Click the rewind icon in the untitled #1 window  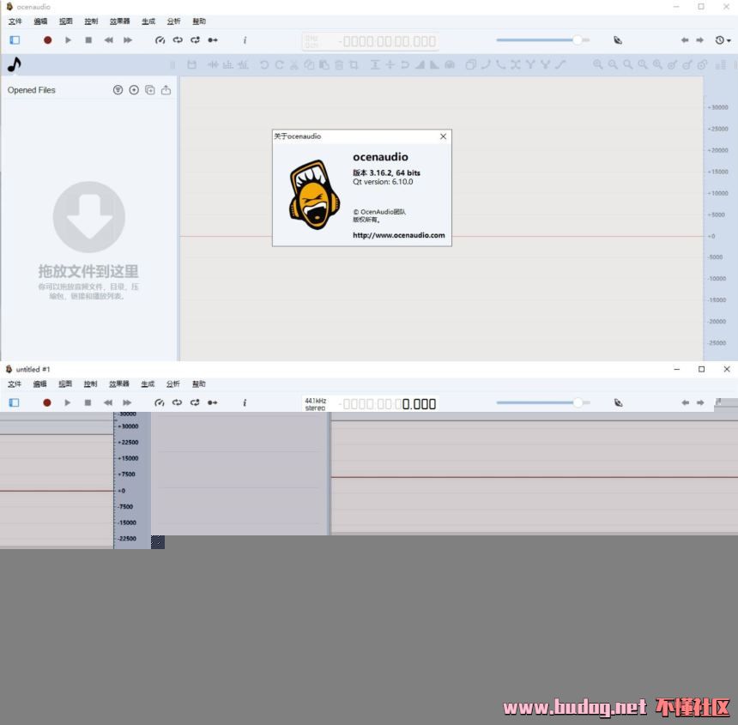[x=108, y=402]
